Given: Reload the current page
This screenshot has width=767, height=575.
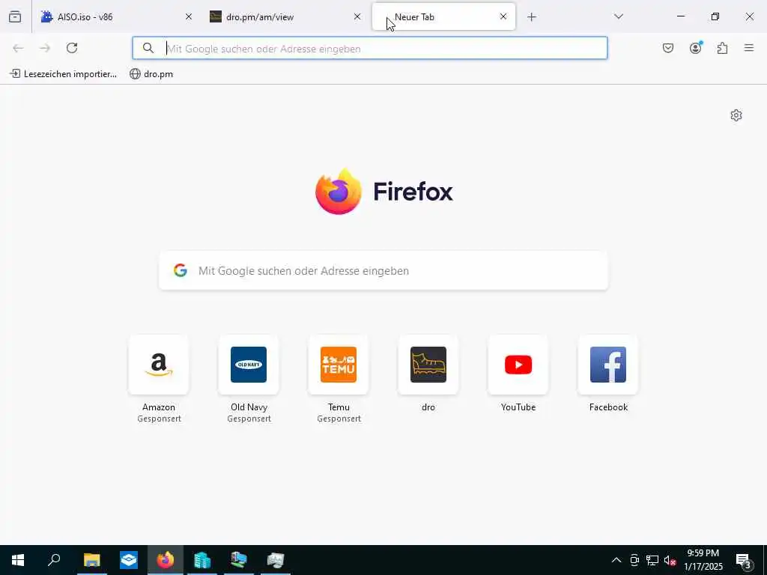Looking at the screenshot, I should point(72,48).
